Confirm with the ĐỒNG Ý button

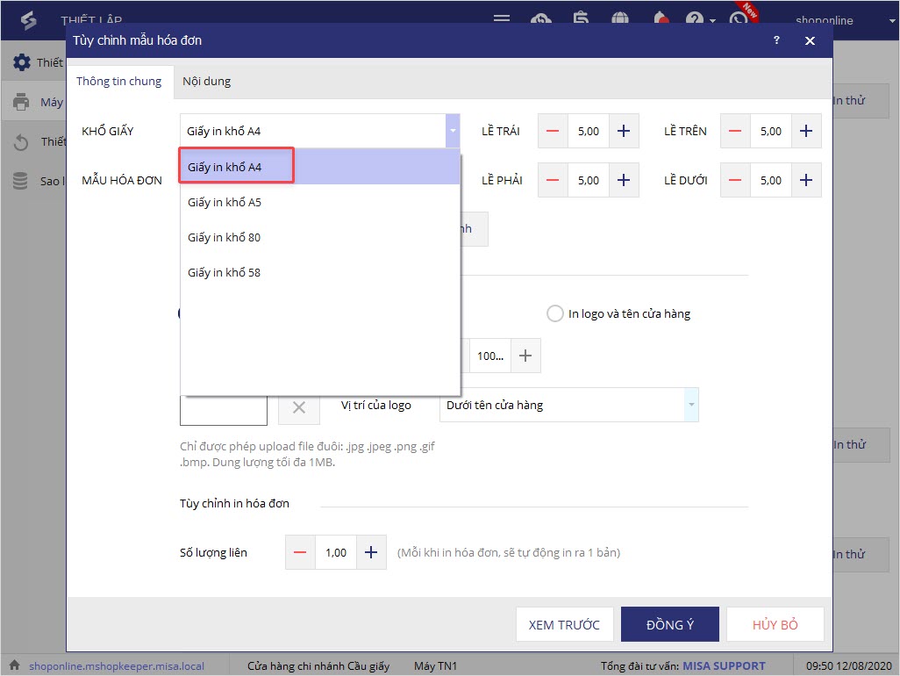[670, 625]
